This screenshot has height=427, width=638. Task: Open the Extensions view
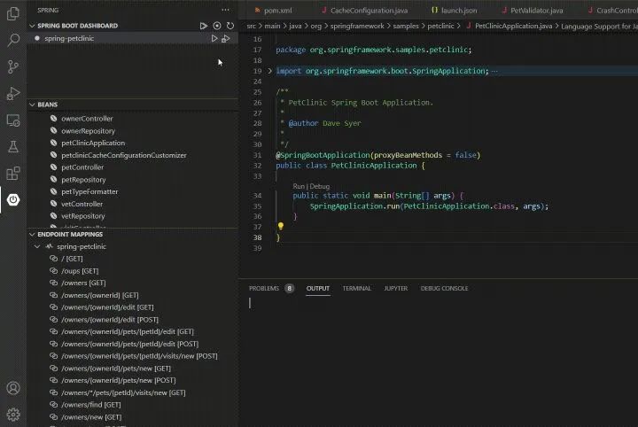13,174
